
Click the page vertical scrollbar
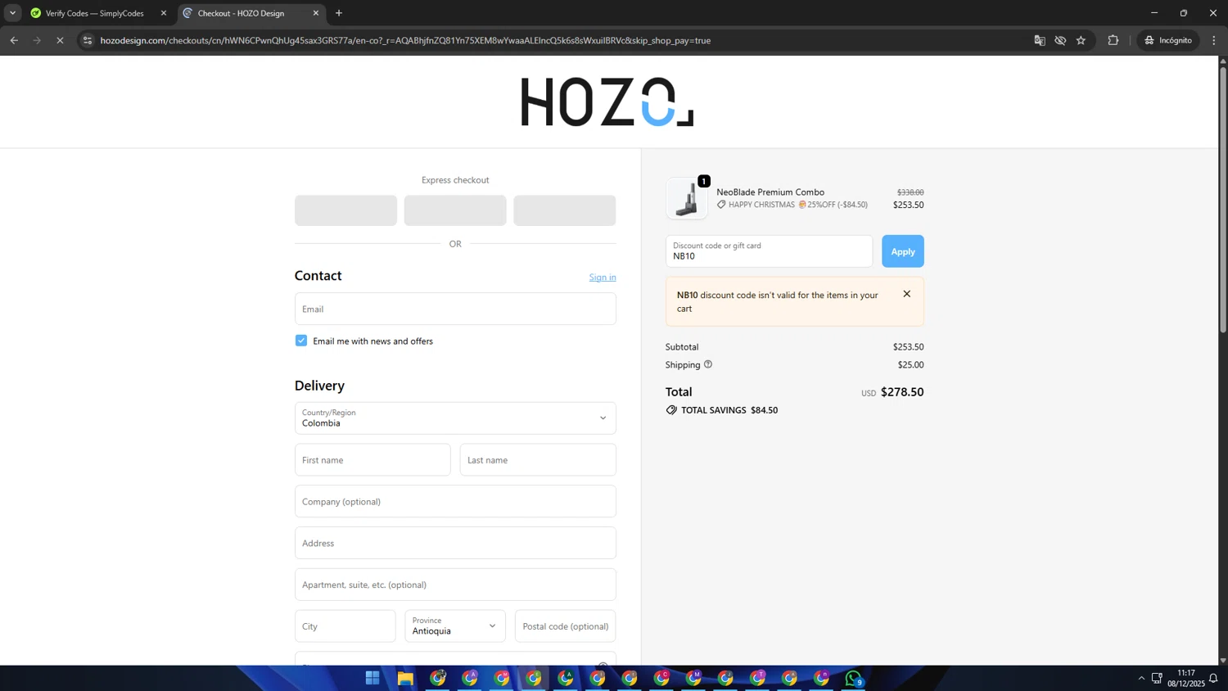(x=1223, y=199)
